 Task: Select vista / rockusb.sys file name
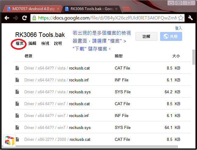tap(80, 92)
